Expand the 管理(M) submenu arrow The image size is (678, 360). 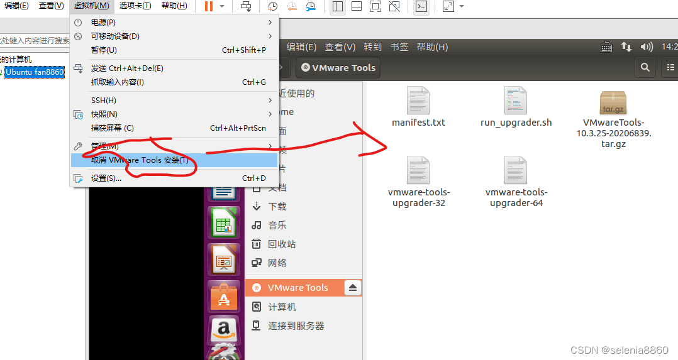click(x=270, y=146)
